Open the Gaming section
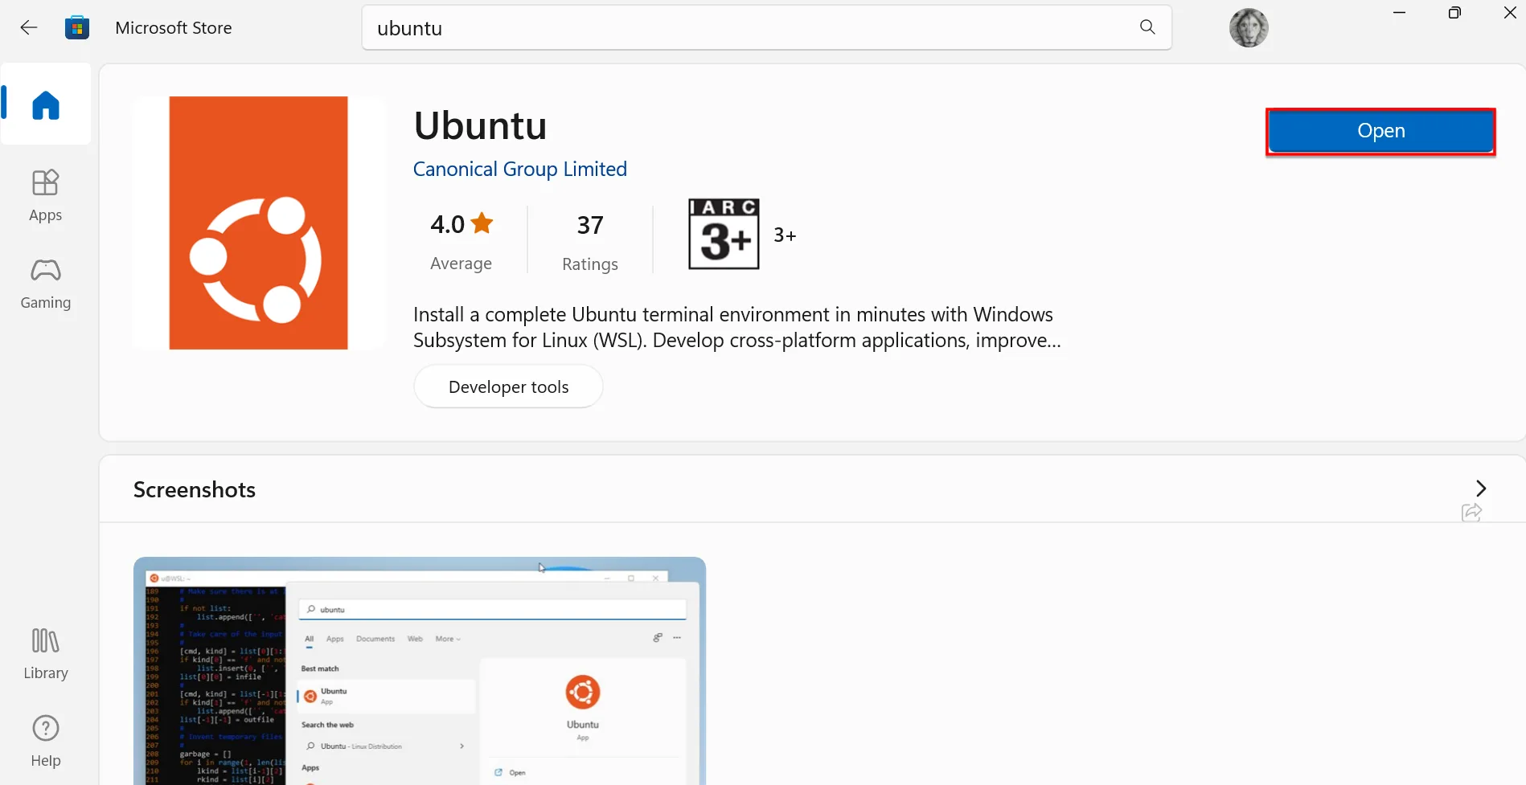The height and width of the screenshot is (785, 1526). click(46, 284)
